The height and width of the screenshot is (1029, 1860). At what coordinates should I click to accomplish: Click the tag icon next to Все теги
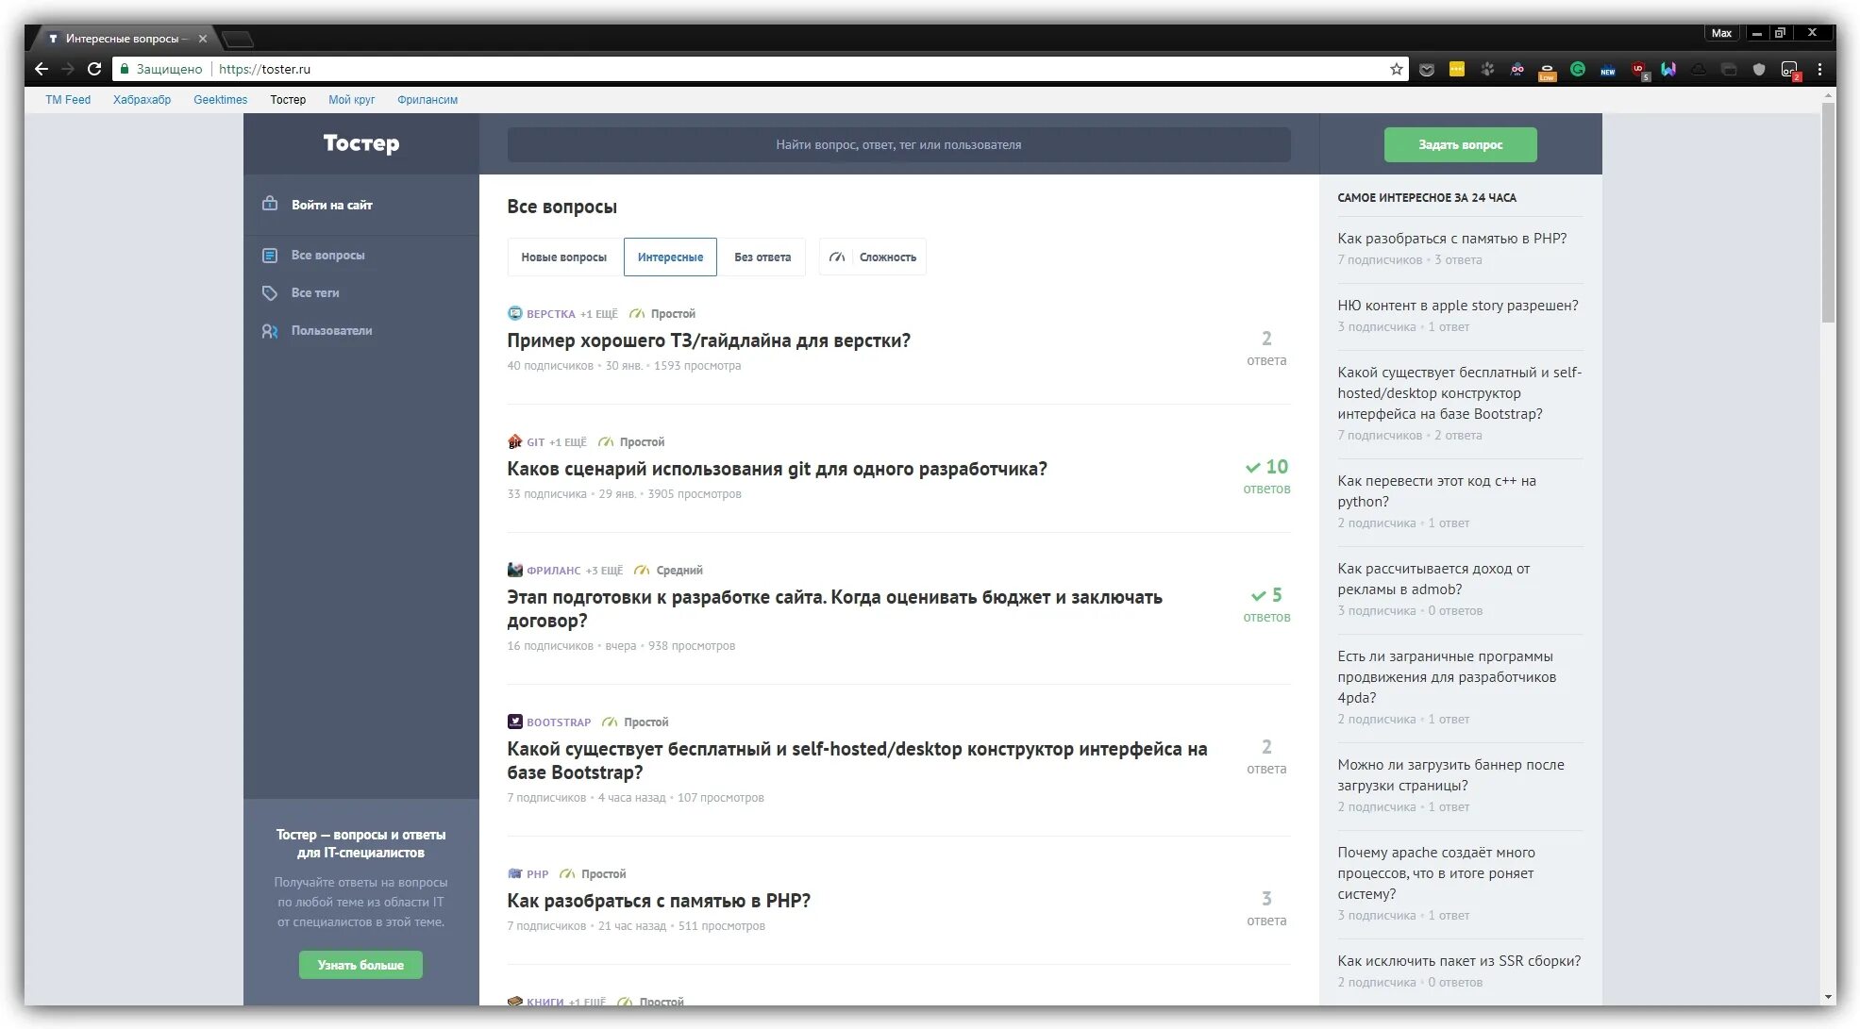coord(270,293)
